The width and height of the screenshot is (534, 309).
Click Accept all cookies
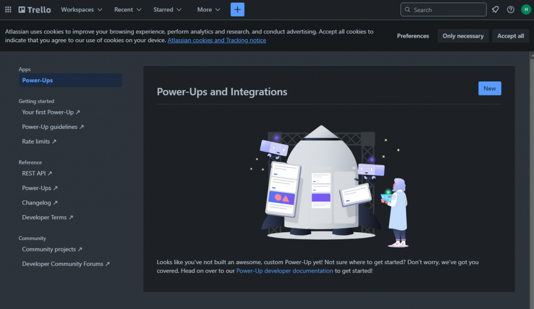pos(511,36)
